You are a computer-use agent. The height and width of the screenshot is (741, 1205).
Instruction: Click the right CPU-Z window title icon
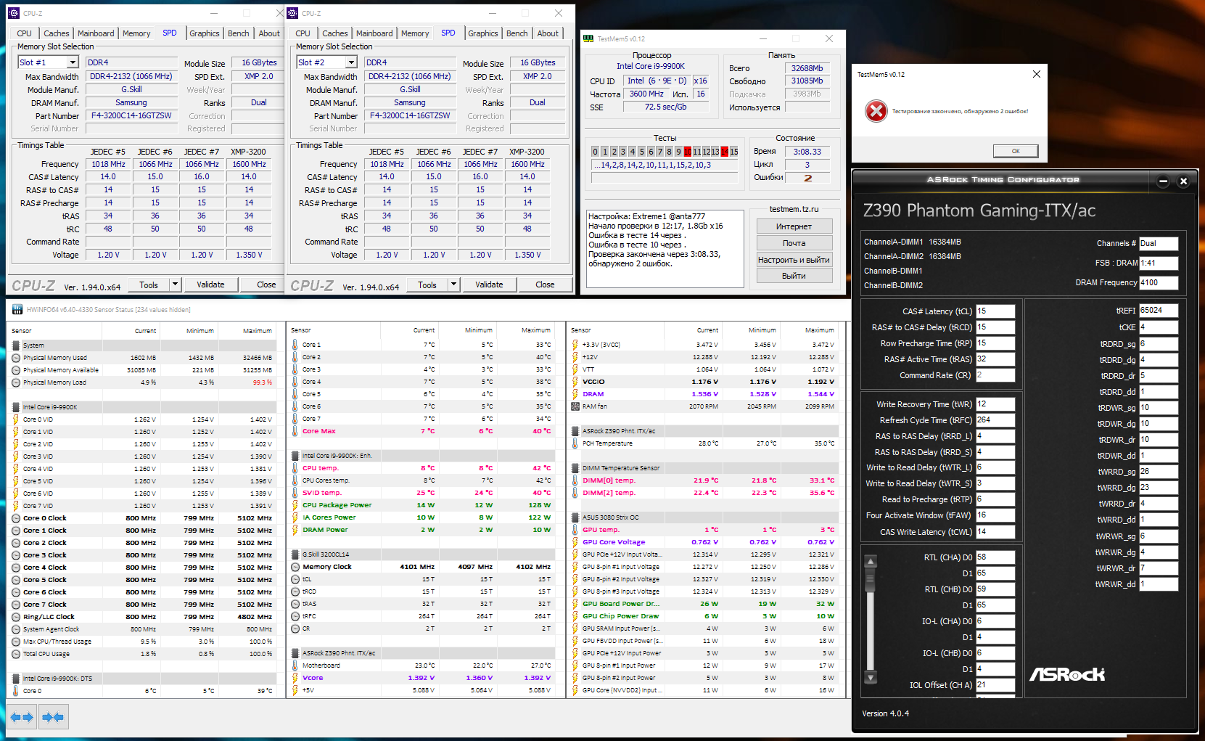pyautogui.click(x=292, y=13)
